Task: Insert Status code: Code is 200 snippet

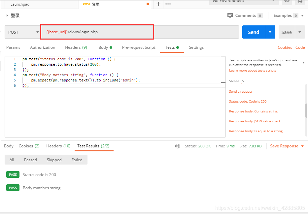Action: pos(248,102)
